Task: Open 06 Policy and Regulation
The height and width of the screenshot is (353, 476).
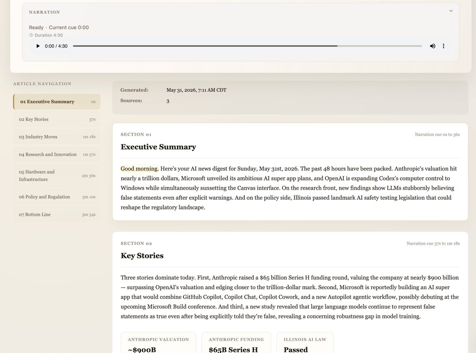Action: [x=56, y=197]
